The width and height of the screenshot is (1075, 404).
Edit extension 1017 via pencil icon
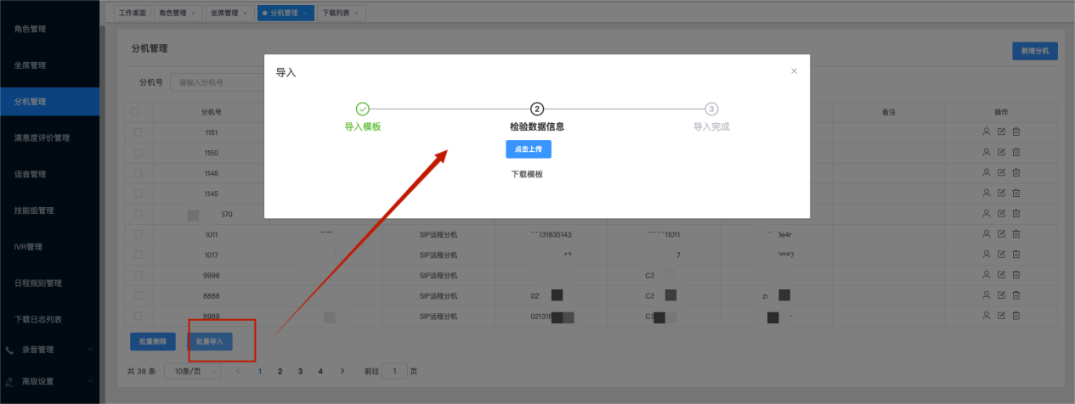pos(1001,255)
